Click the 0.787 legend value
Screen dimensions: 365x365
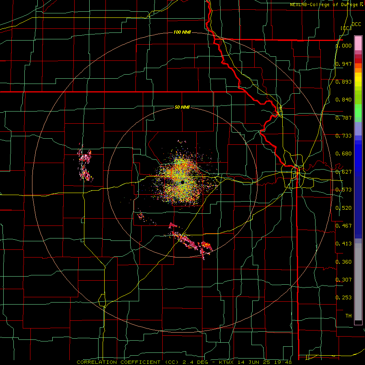click(x=344, y=118)
